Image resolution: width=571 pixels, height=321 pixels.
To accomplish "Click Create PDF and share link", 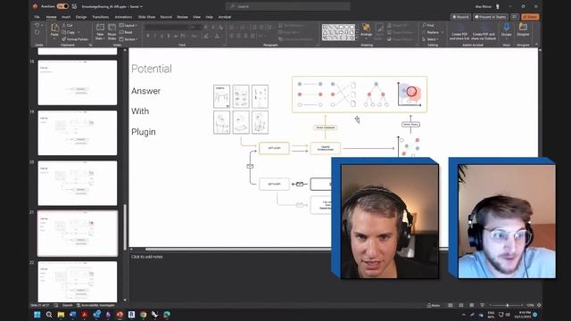I will coord(459,32).
